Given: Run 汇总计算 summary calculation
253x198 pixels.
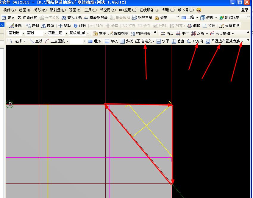Looking at the screenshot, I should pos(27,18).
